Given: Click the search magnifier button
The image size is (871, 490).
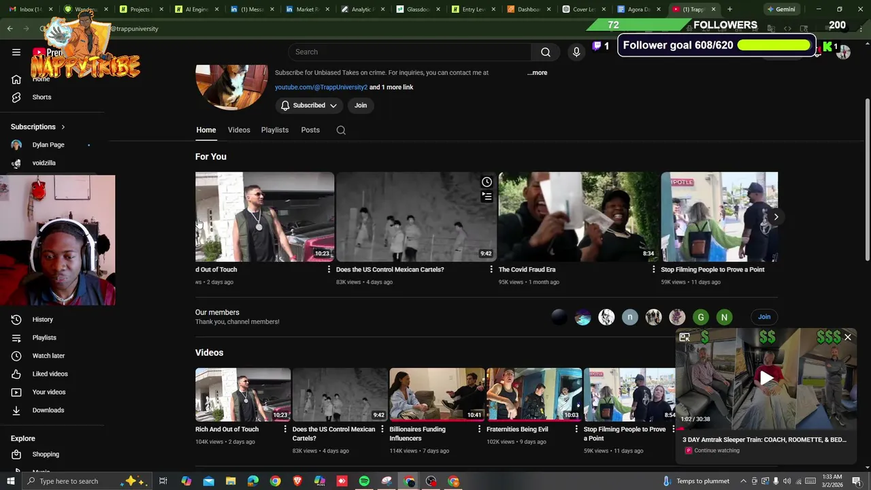Looking at the screenshot, I should click(x=546, y=52).
